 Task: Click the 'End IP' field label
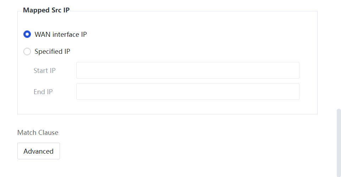pyautogui.click(x=43, y=92)
